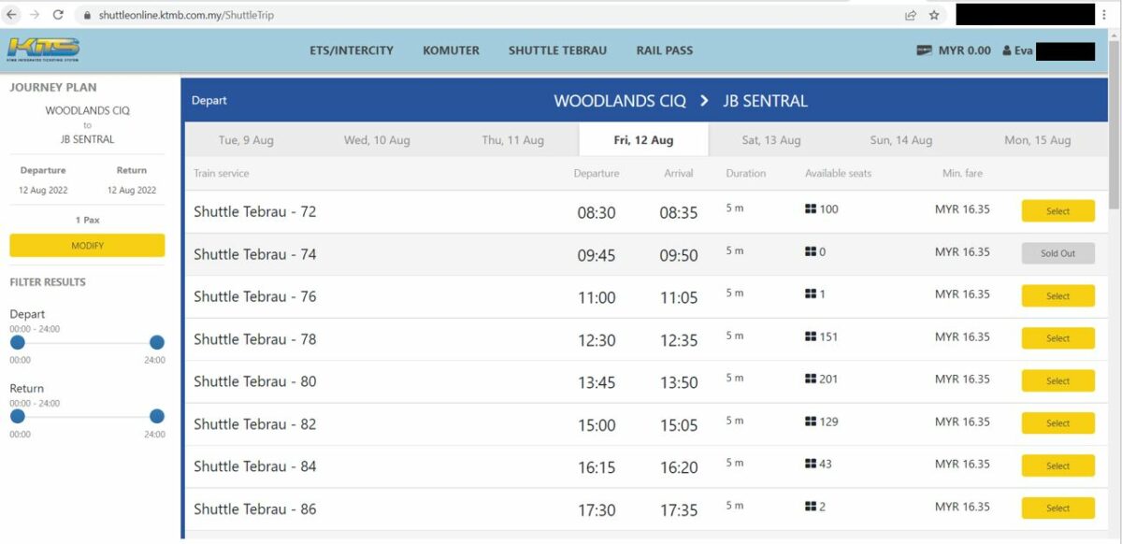This screenshot has height=544, width=1122.
Task: Click the KTS logo
Action: [44, 49]
